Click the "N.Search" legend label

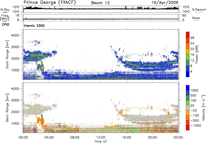pos(199,10)
